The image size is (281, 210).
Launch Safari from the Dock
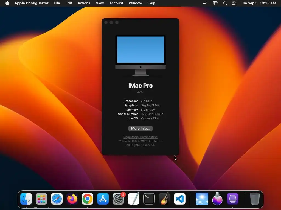pos(57,199)
